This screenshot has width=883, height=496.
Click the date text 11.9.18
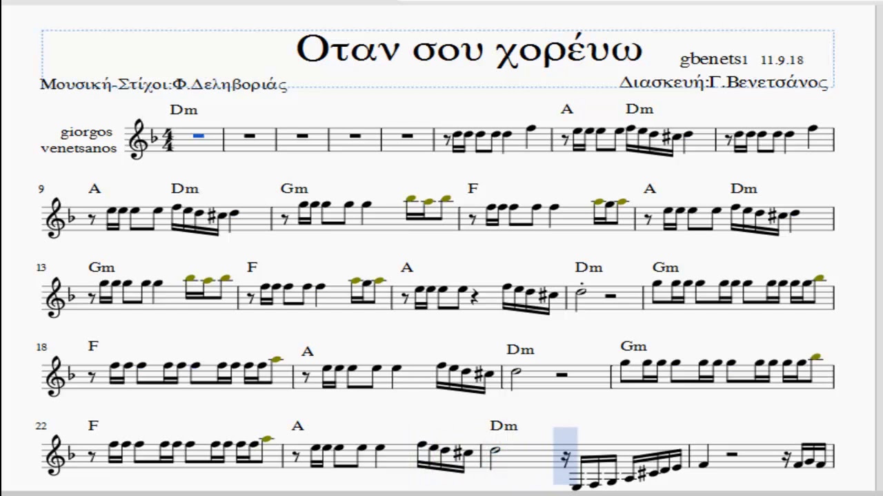(782, 60)
